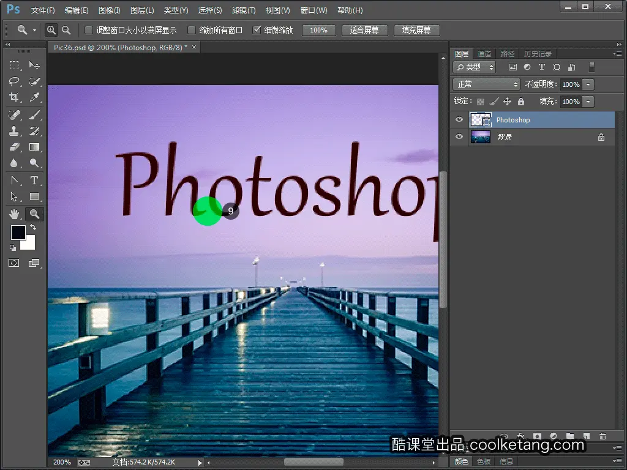Viewport: 627px width, 470px height.
Task: Choose zoom out mode in options bar
Action: (66, 30)
